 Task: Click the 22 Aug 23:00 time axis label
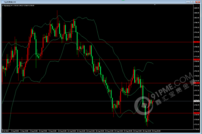(x=119, y=131)
